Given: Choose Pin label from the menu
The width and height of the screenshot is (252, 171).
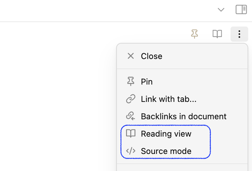Looking at the screenshot, I should (147, 82).
